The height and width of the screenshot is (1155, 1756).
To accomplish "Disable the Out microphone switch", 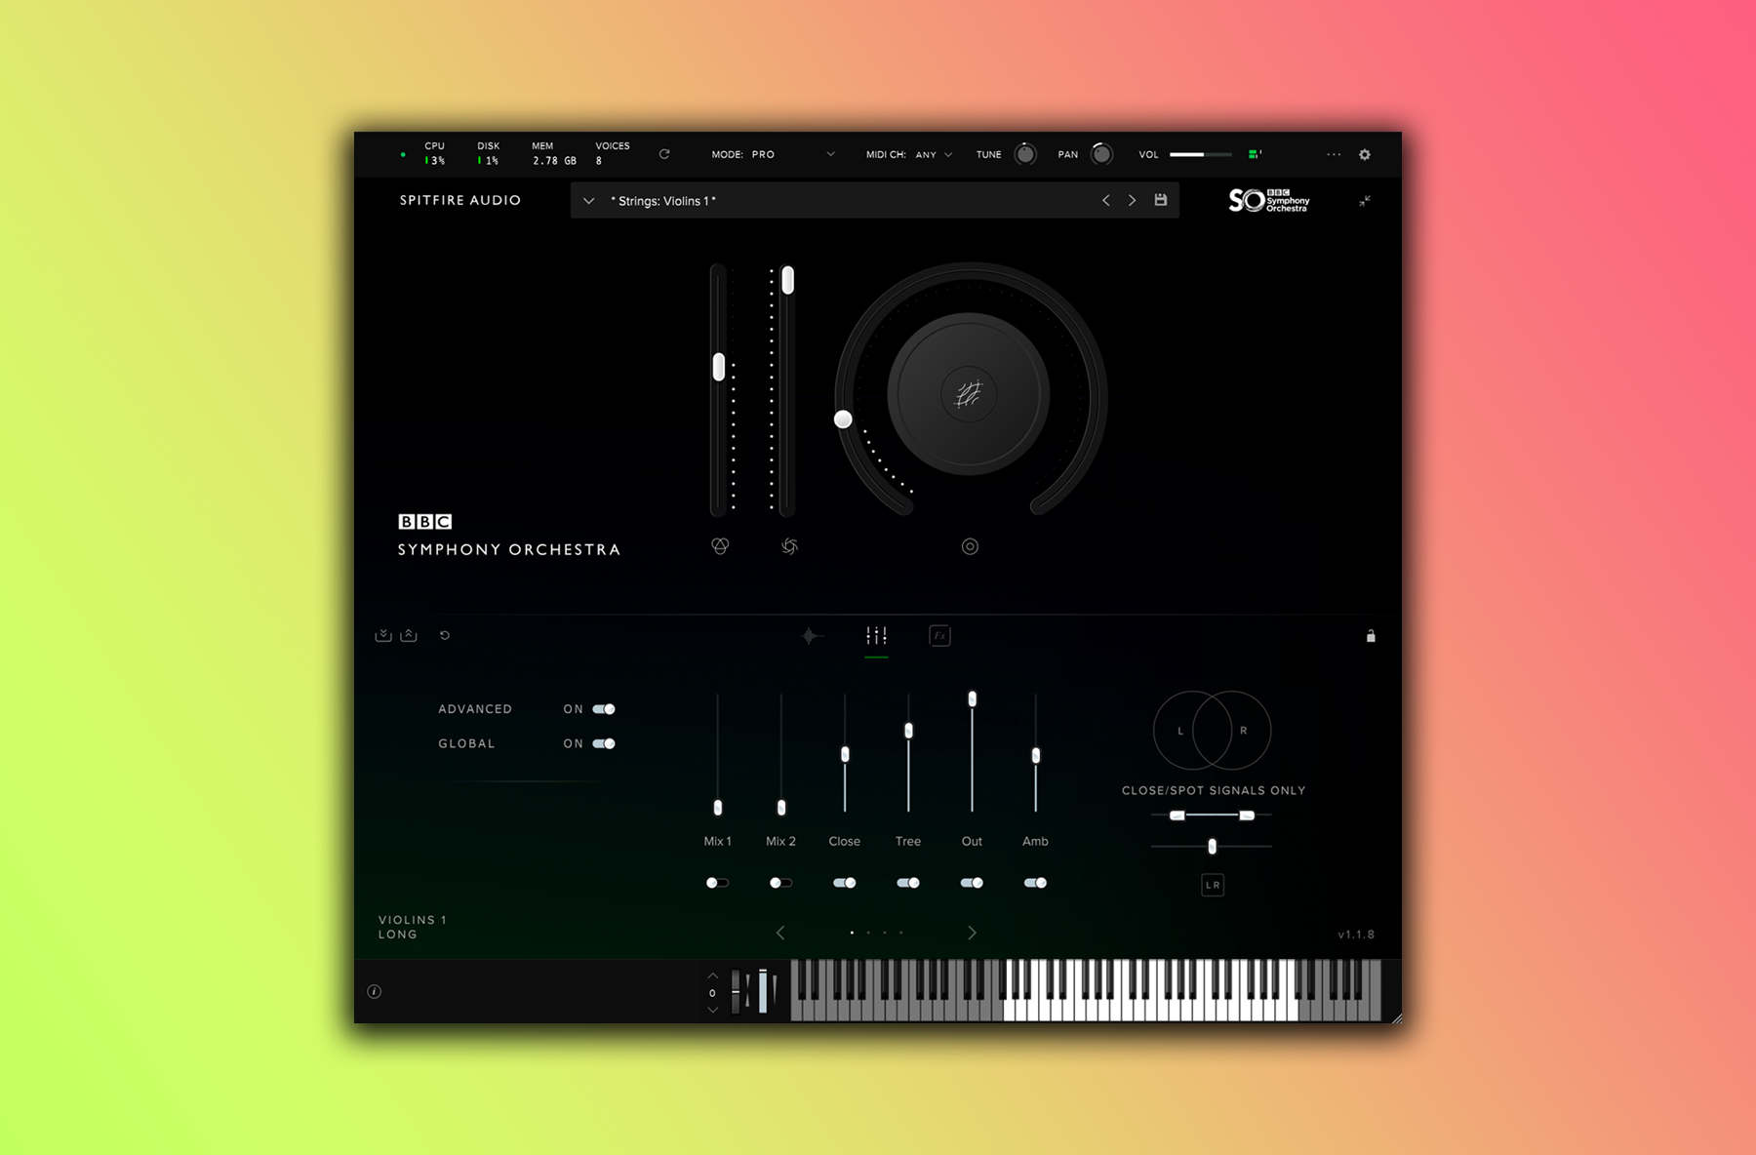I will [x=972, y=883].
